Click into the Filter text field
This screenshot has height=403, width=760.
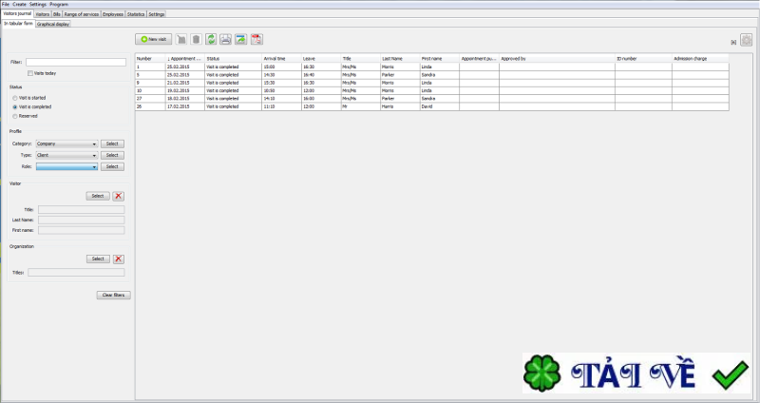click(76, 62)
